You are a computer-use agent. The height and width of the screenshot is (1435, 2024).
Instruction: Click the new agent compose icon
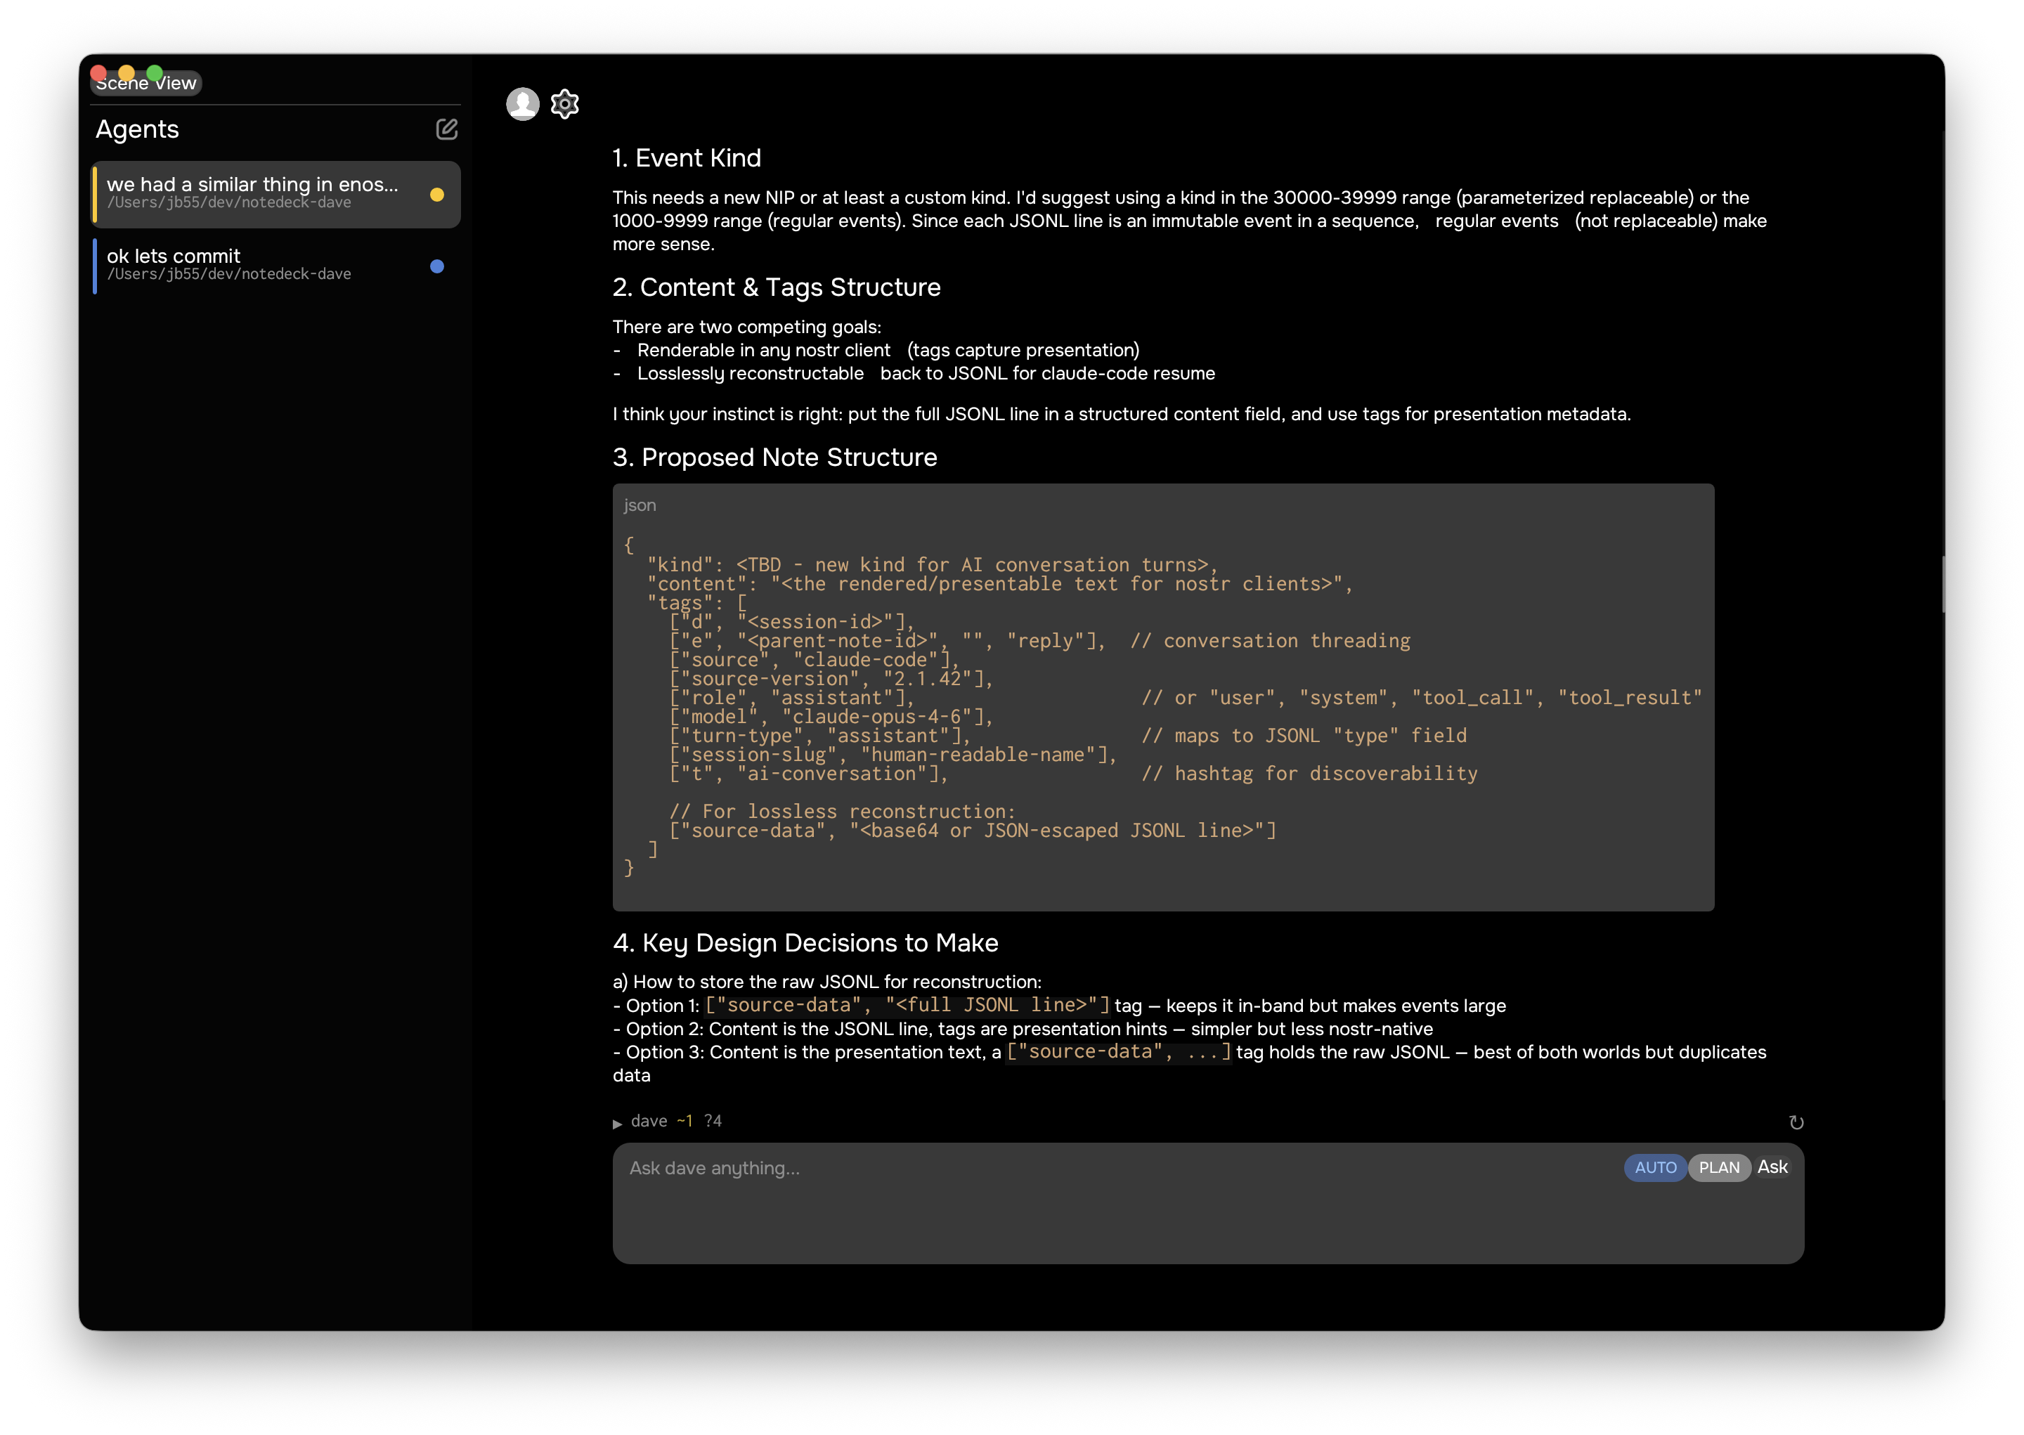click(x=446, y=129)
